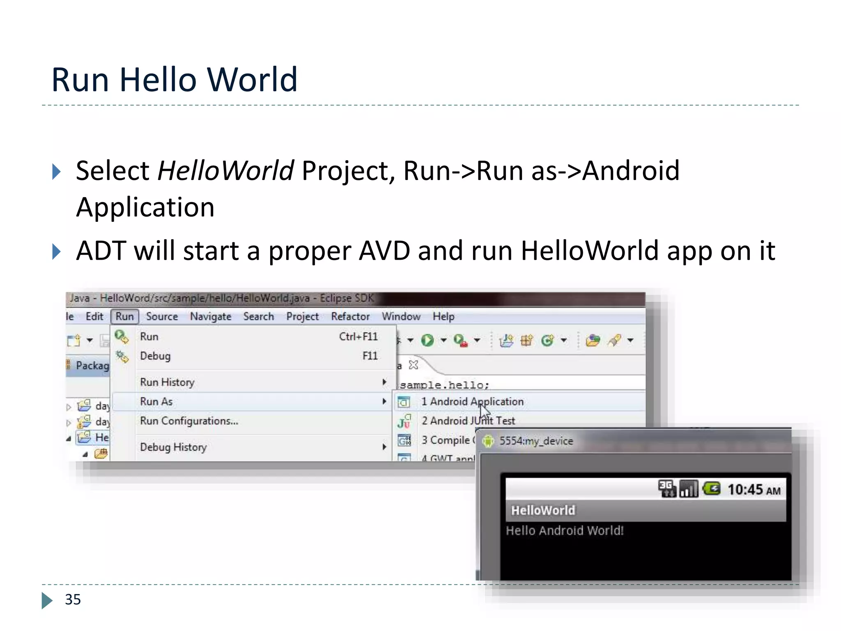The image size is (841, 631).
Task: Click the Open Type folder toolbar icon
Action: pyautogui.click(x=593, y=341)
